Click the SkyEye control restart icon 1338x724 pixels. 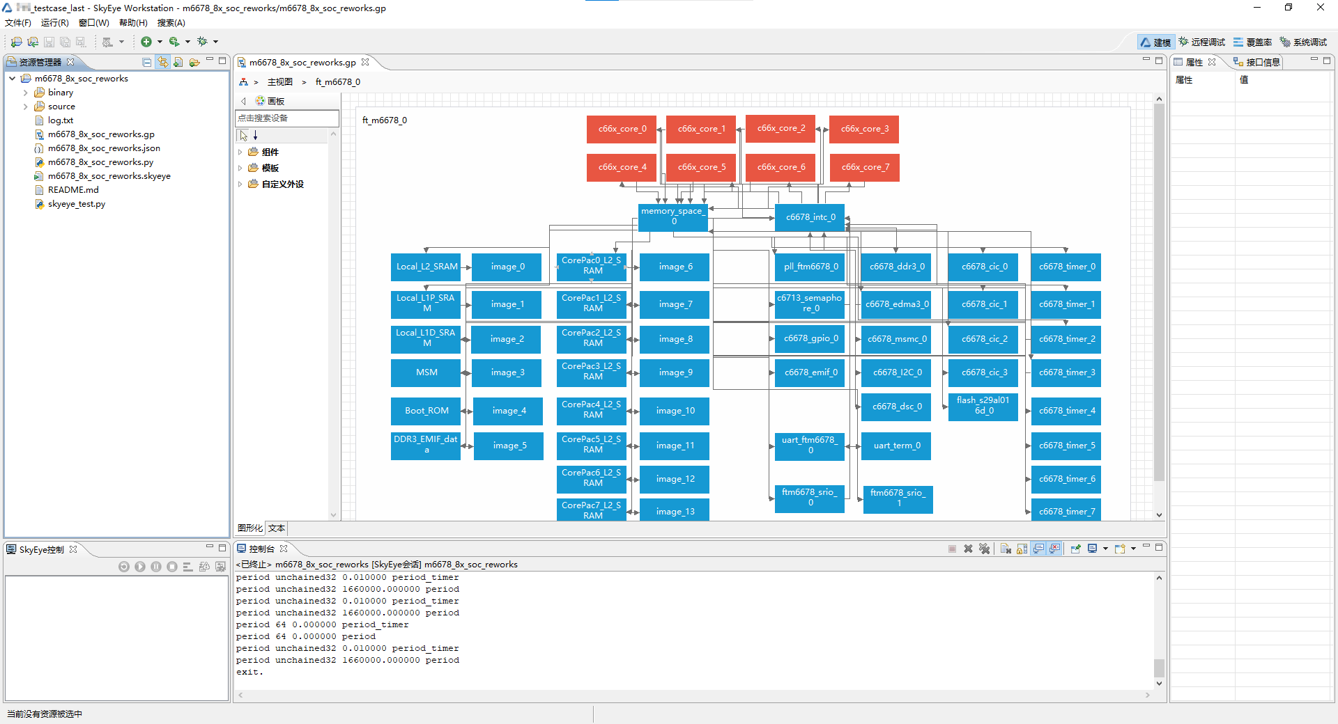[x=124, y=567]
